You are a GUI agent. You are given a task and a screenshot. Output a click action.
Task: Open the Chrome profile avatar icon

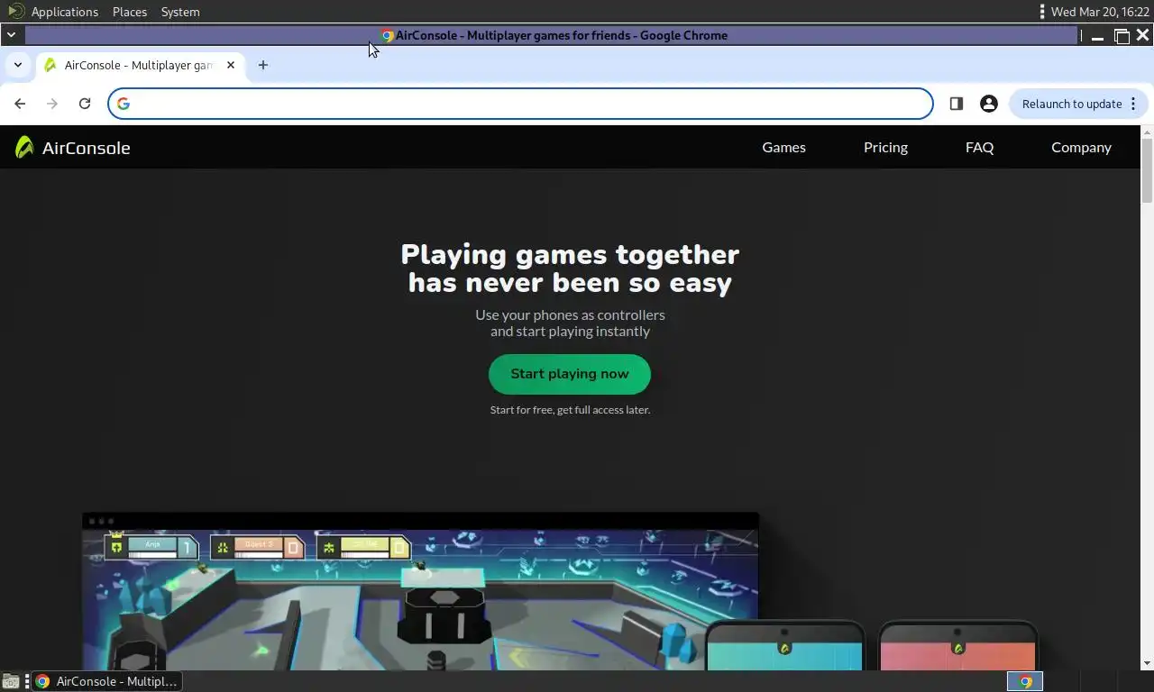pos(989,104)
